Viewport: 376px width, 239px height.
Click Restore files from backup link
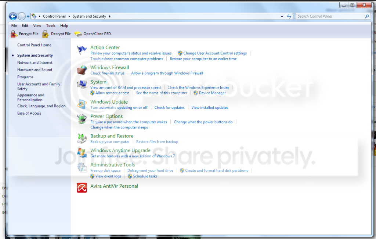(157, 142)
